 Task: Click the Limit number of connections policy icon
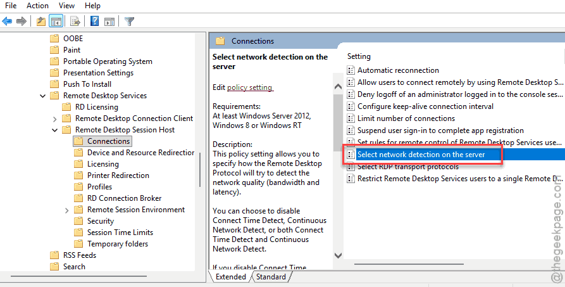click(x=351, y=118)
